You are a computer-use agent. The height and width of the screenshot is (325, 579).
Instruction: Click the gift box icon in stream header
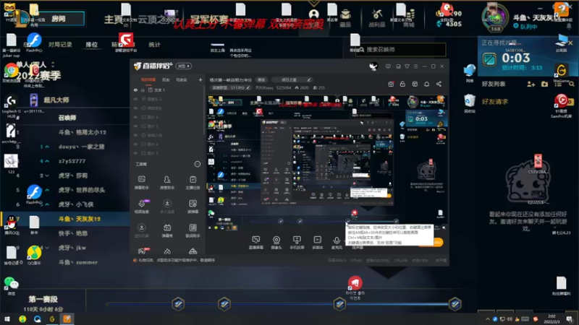391,84
